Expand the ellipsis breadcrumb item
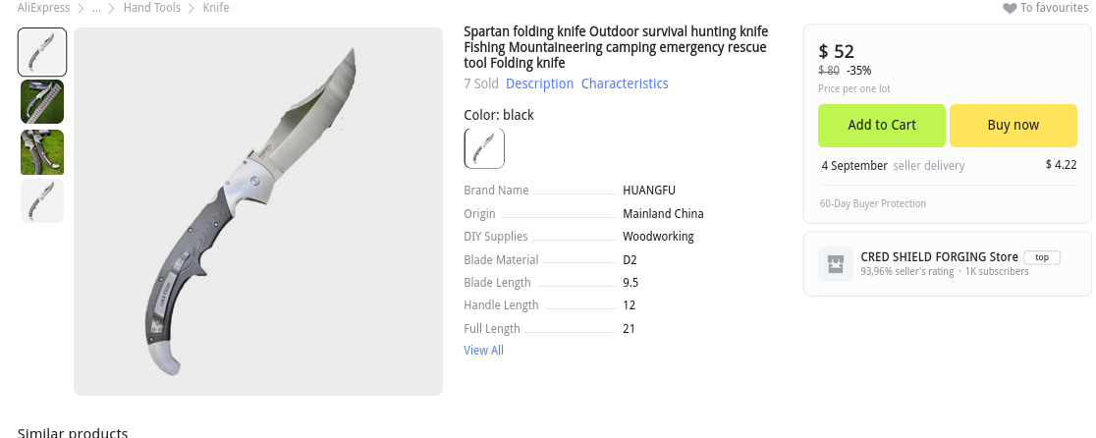 click(96, 8)
